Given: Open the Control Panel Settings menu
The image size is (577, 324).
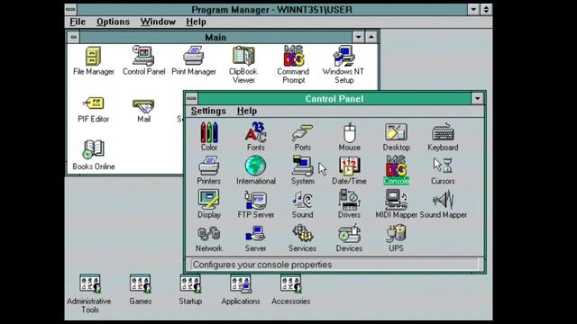Looking at the screenshot, I should (208, 111).
